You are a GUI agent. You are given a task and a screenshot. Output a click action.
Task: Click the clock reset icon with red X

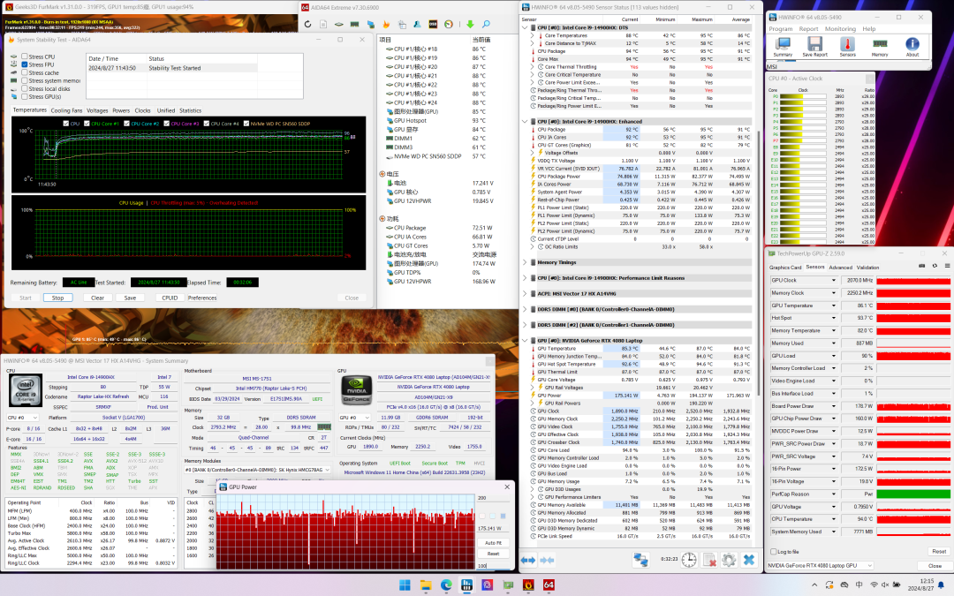[708, 560]
